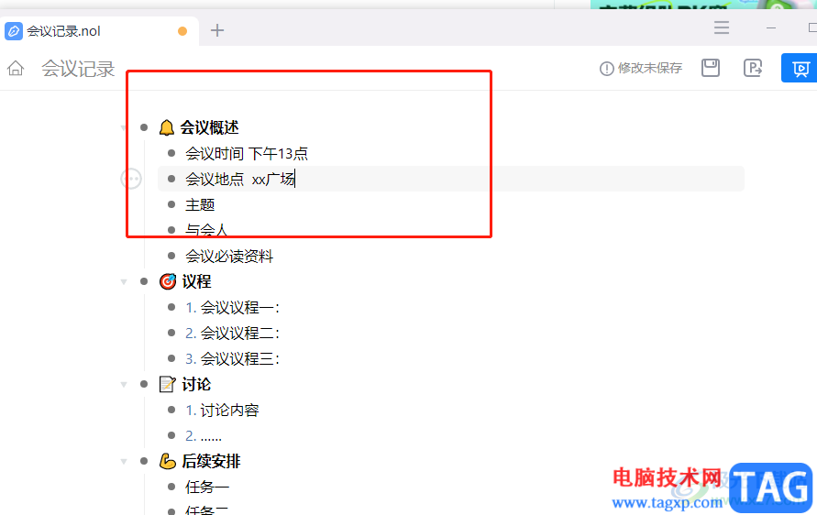The height and width of the screenshot is (515, 817).
Task: Click the 1. 讨论内容 item
Action: [x=222, y=410]
